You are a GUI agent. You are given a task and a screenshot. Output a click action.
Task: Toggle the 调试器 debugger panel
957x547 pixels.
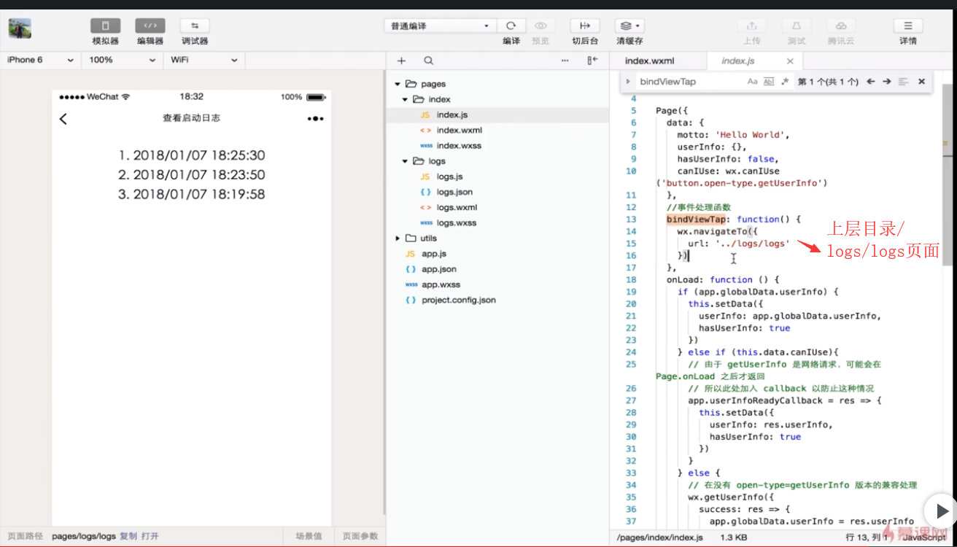coord(195,26)
